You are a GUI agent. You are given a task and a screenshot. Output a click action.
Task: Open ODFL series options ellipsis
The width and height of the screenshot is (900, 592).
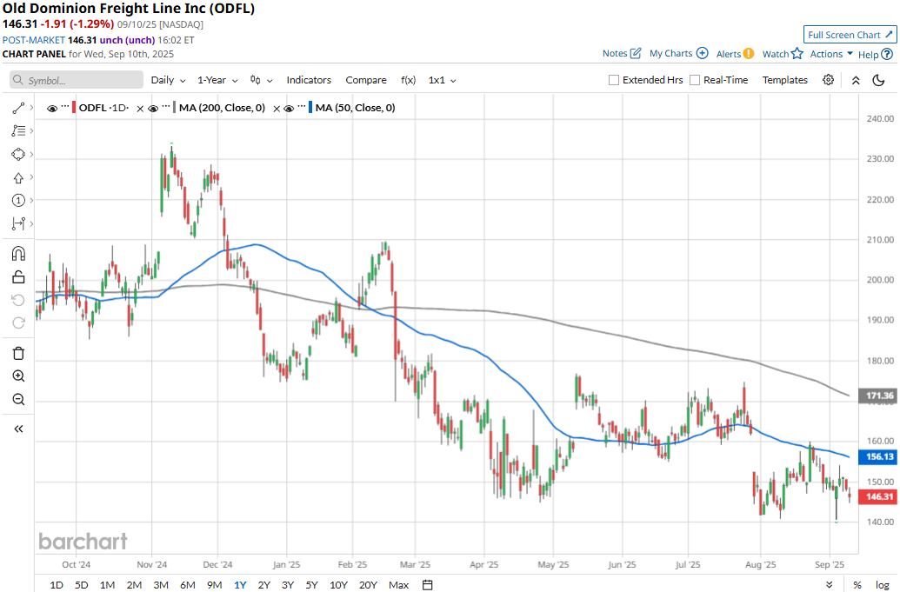[65, 107]
